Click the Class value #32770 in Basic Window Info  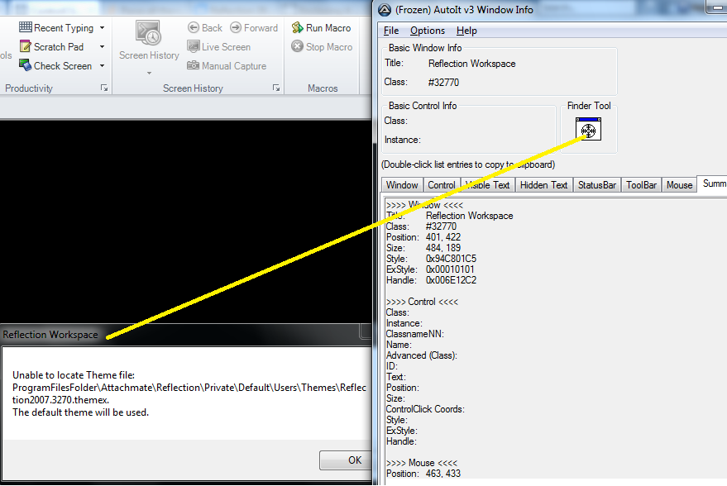coord(443,83)
